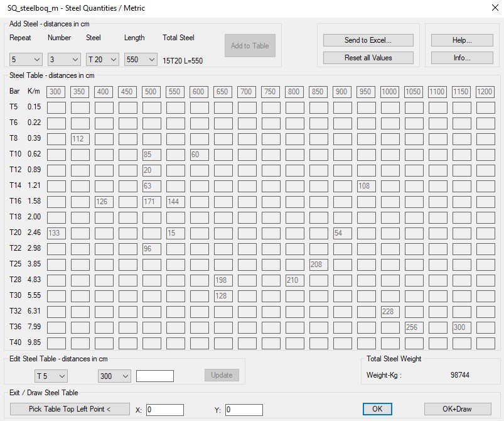
Task: Open Help for the steel quantities dialog
Action: [461, 40]
